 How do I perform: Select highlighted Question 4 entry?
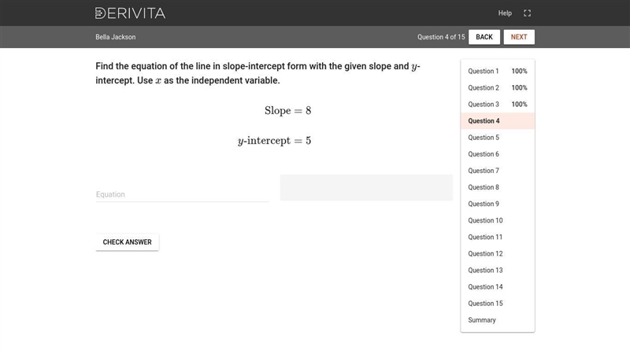click(x=498, y=121)
